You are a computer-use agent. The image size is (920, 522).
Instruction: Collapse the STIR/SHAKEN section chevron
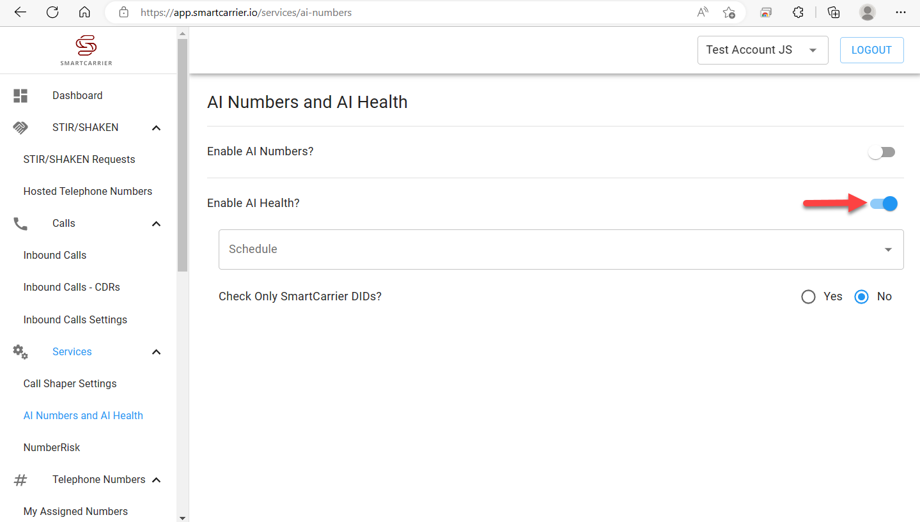(x=156, y=128)
